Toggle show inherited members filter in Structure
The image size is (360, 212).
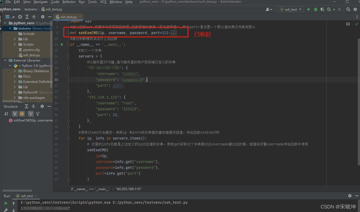(x=15, y=114)
